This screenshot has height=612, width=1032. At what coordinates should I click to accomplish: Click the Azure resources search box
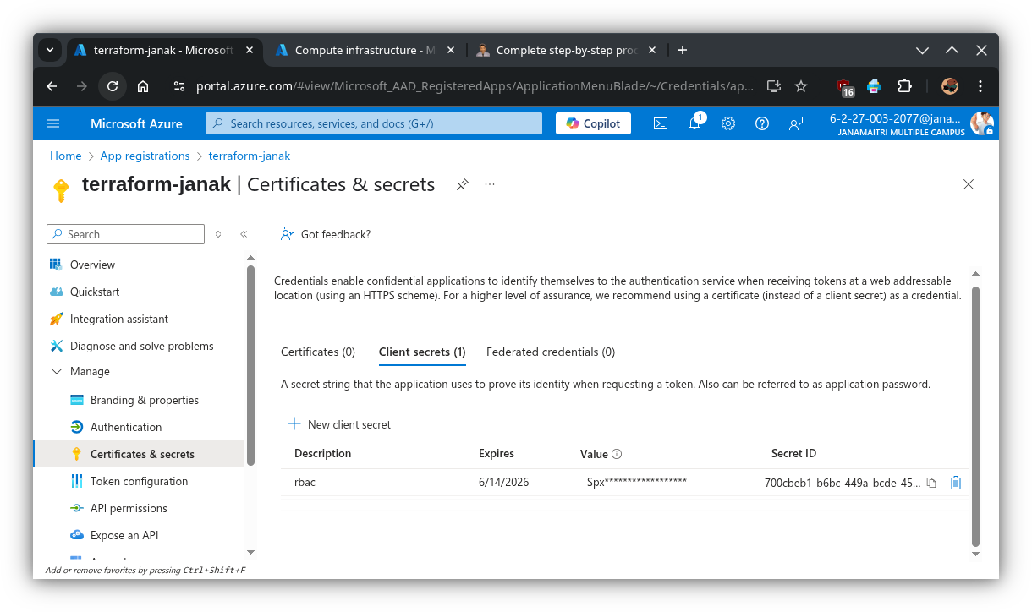click(x=374, y=123)
